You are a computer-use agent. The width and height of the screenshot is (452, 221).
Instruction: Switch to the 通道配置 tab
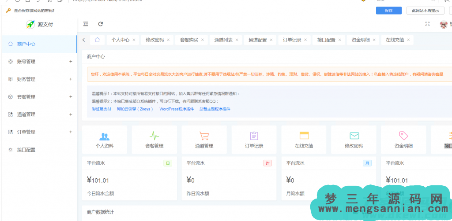[x=258, y=40]
